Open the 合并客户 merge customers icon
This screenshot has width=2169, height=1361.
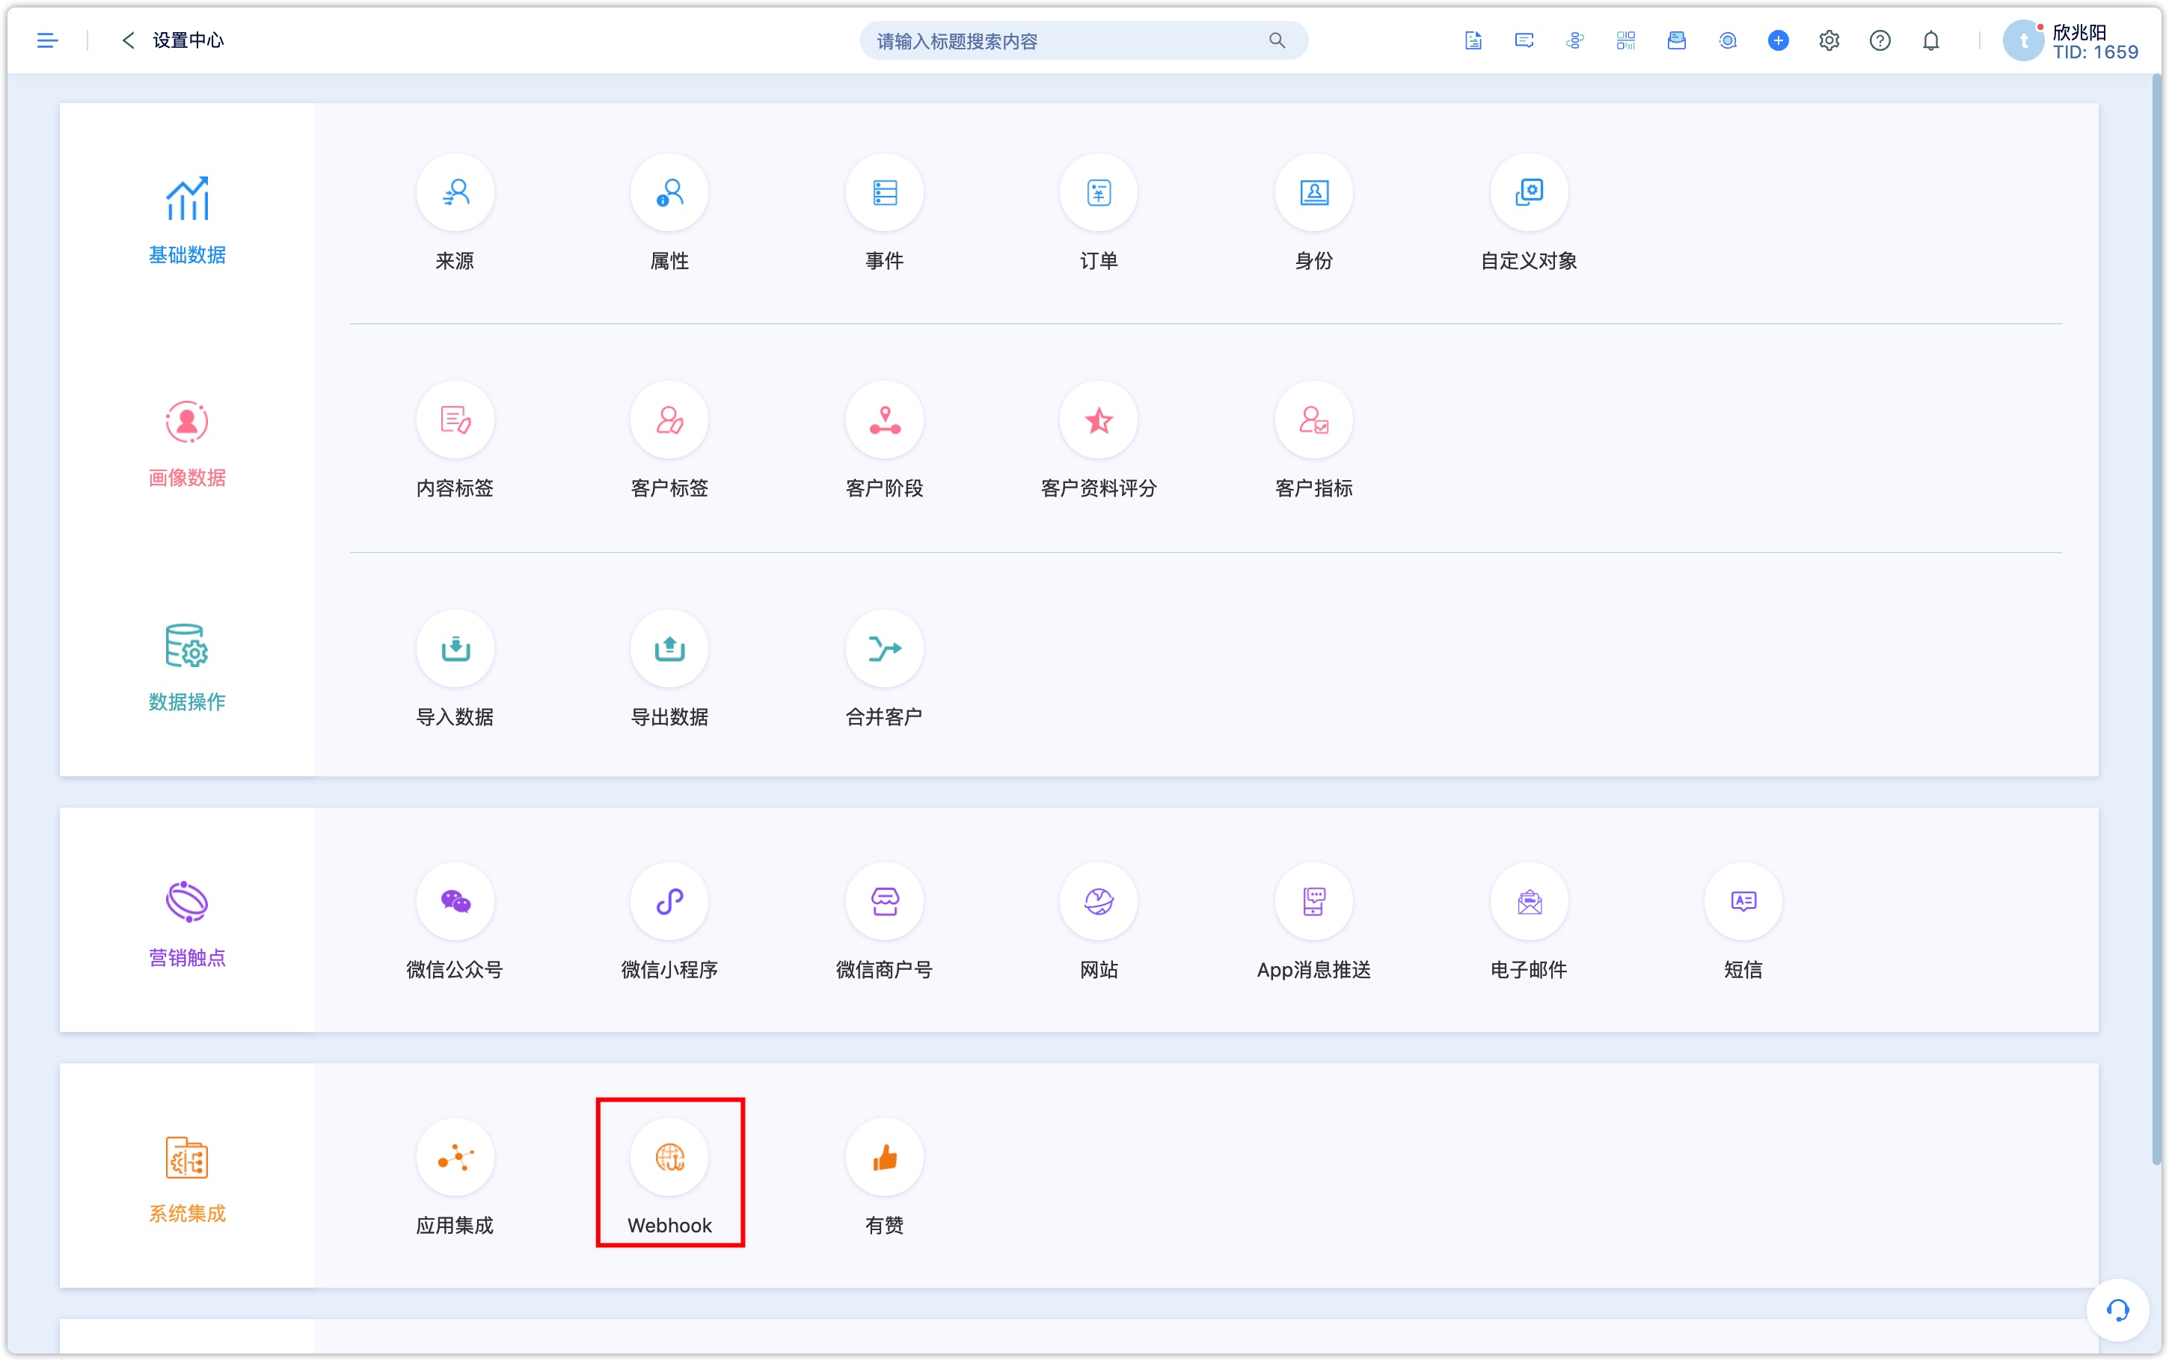click(x=885, y=649)
